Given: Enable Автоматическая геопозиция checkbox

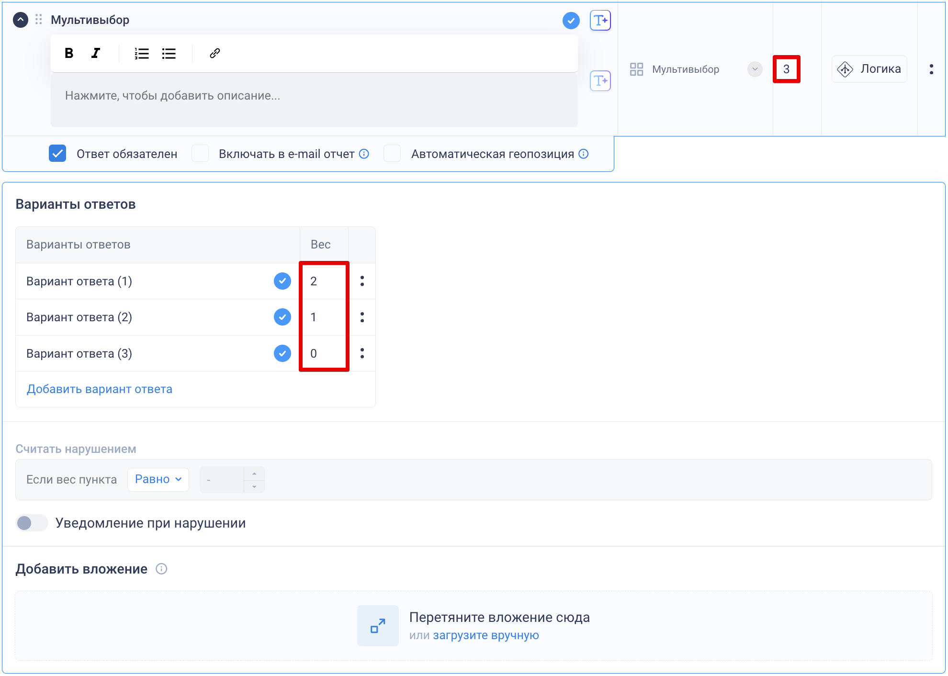Looking at the screenshot, I should (392, 154).
